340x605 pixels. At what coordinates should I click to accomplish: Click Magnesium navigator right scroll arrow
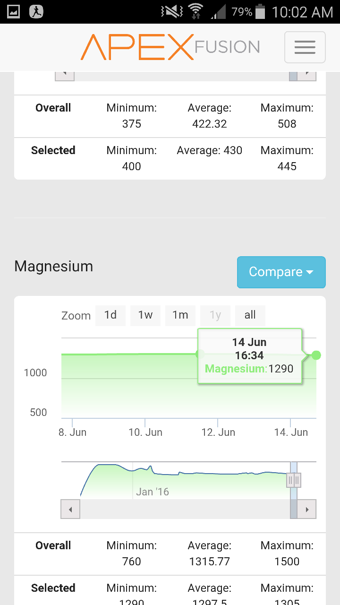tap(307, 510)
